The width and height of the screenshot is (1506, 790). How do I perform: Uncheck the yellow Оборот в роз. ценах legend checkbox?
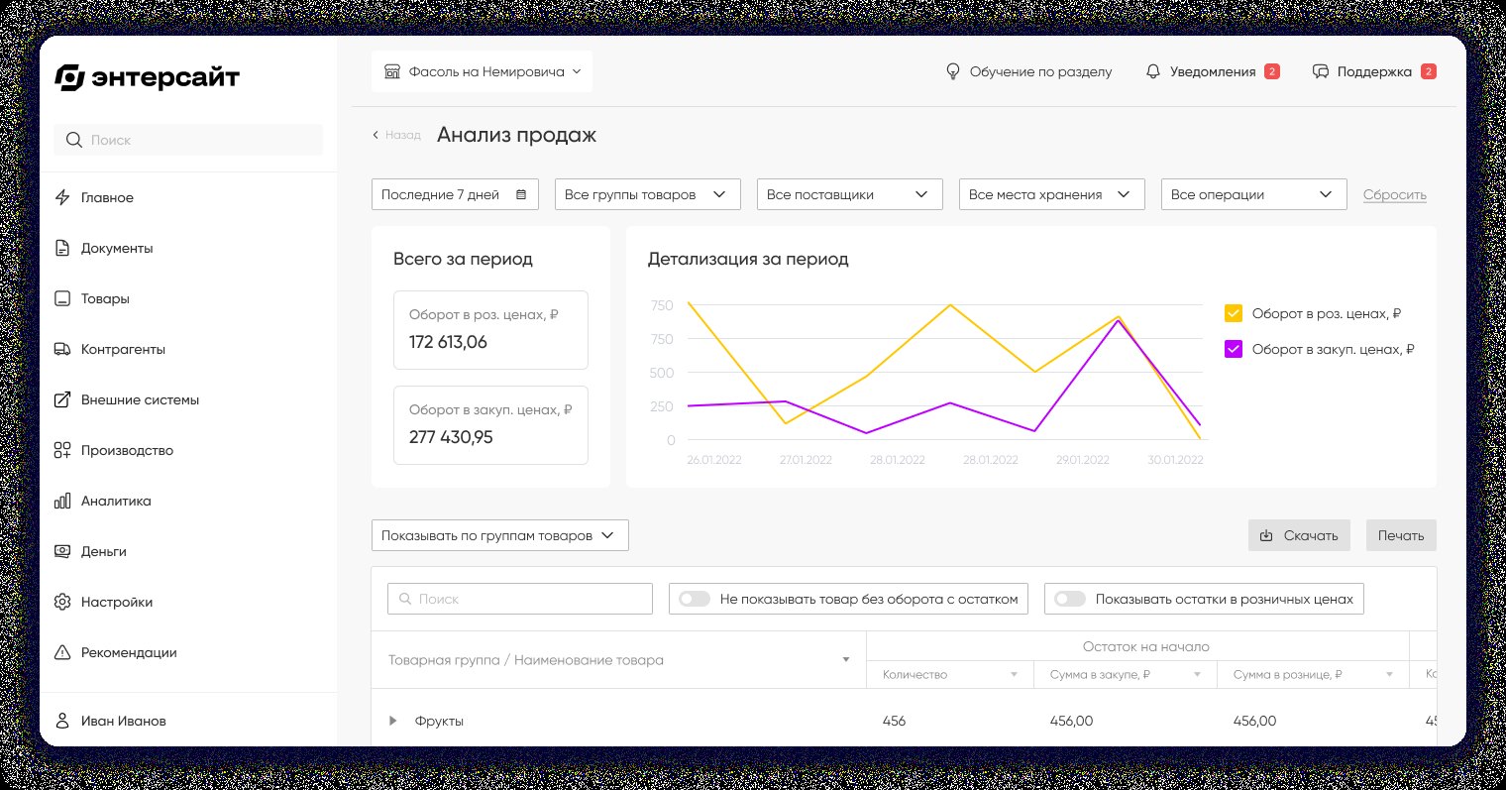pyautogui.click(x=1234, y=313)
